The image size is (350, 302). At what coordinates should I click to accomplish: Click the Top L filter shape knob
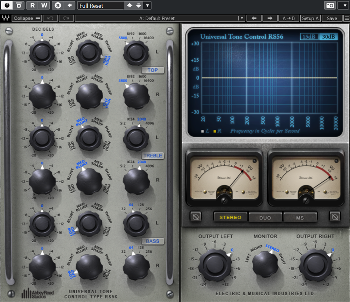[x=89, y=52]
